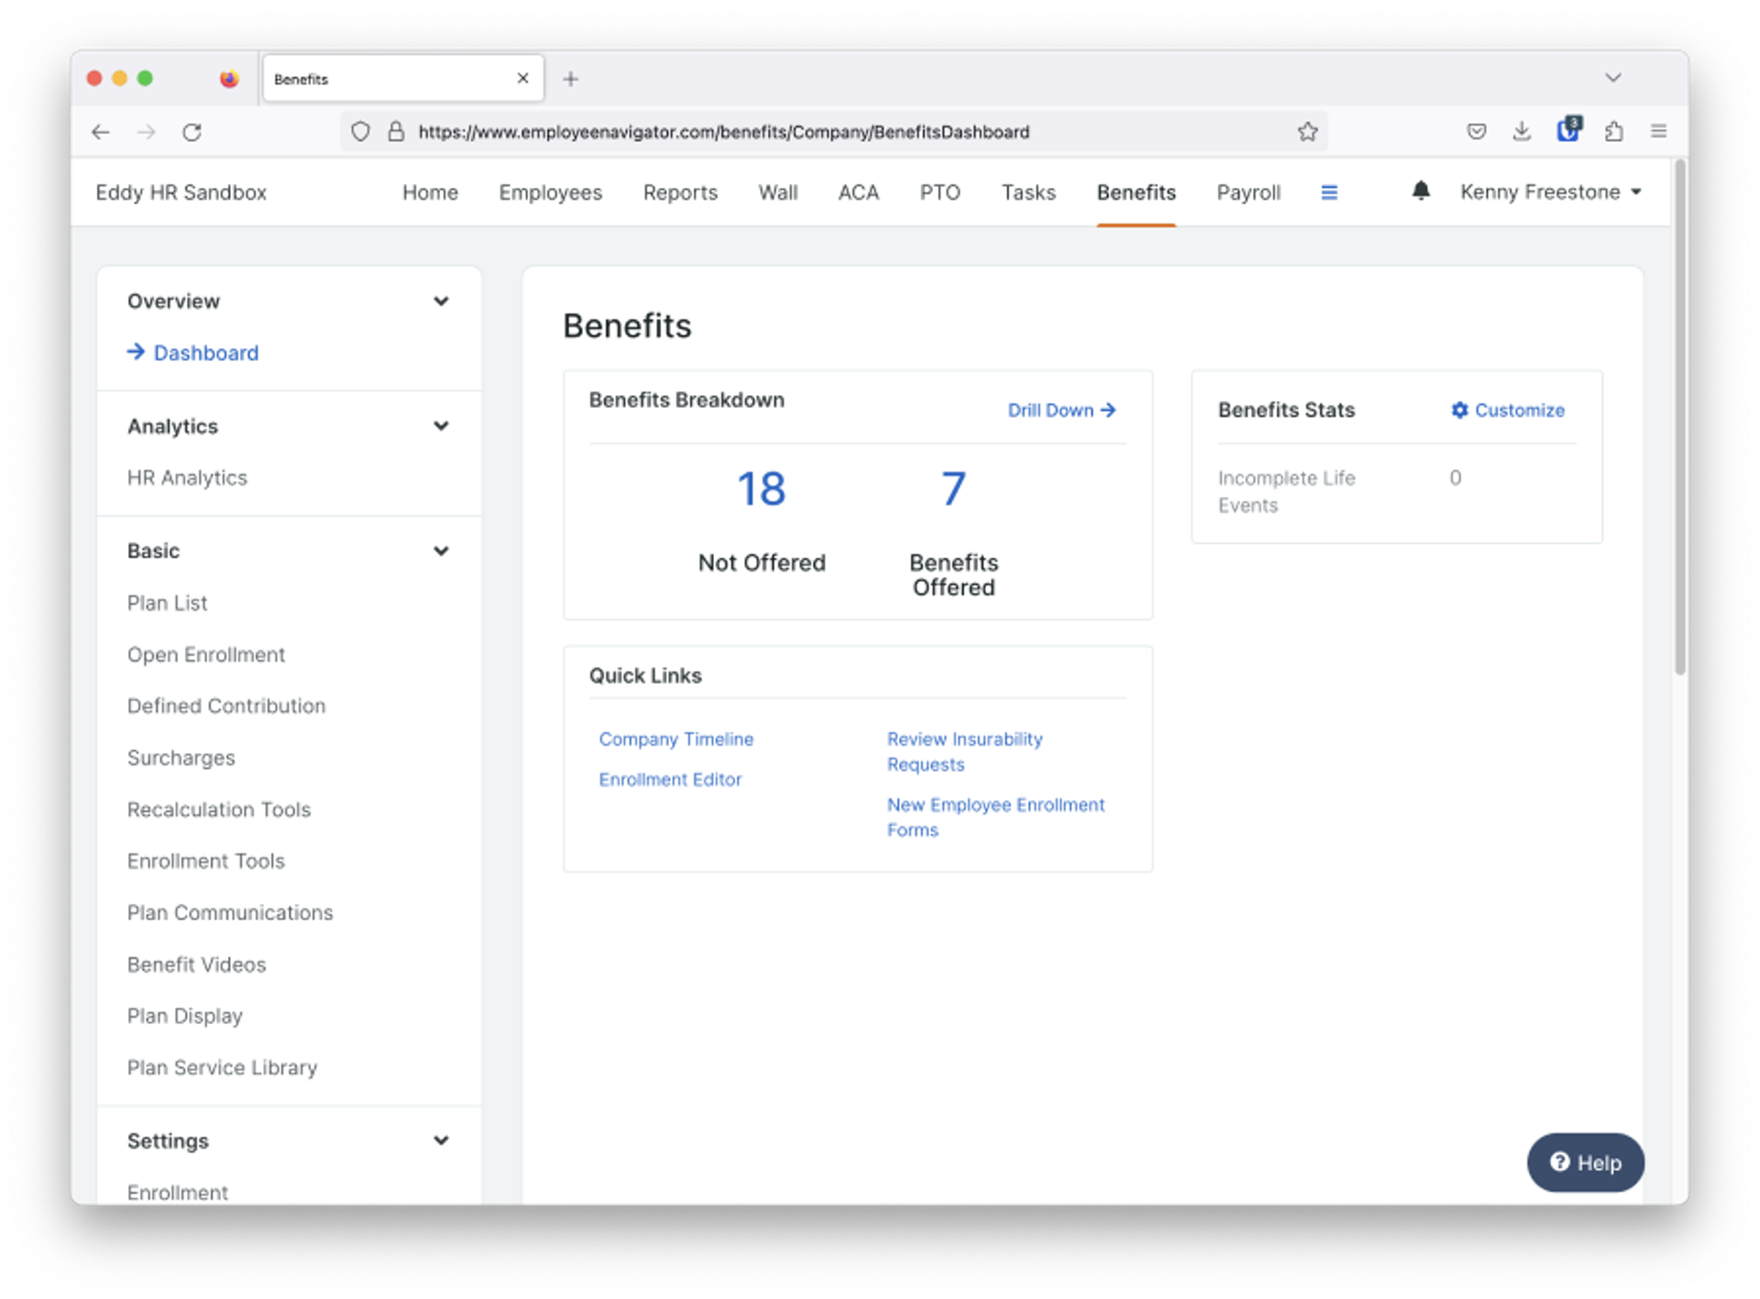
Task: Reload the page with refresh icon
Action: click(192, 132)
